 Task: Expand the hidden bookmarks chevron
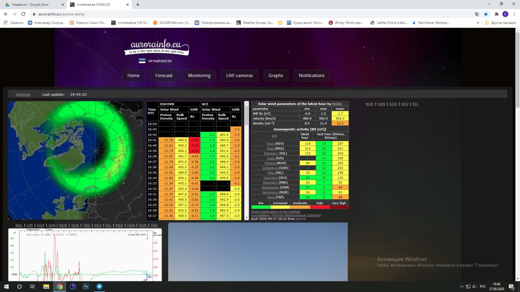coord(479,23)
